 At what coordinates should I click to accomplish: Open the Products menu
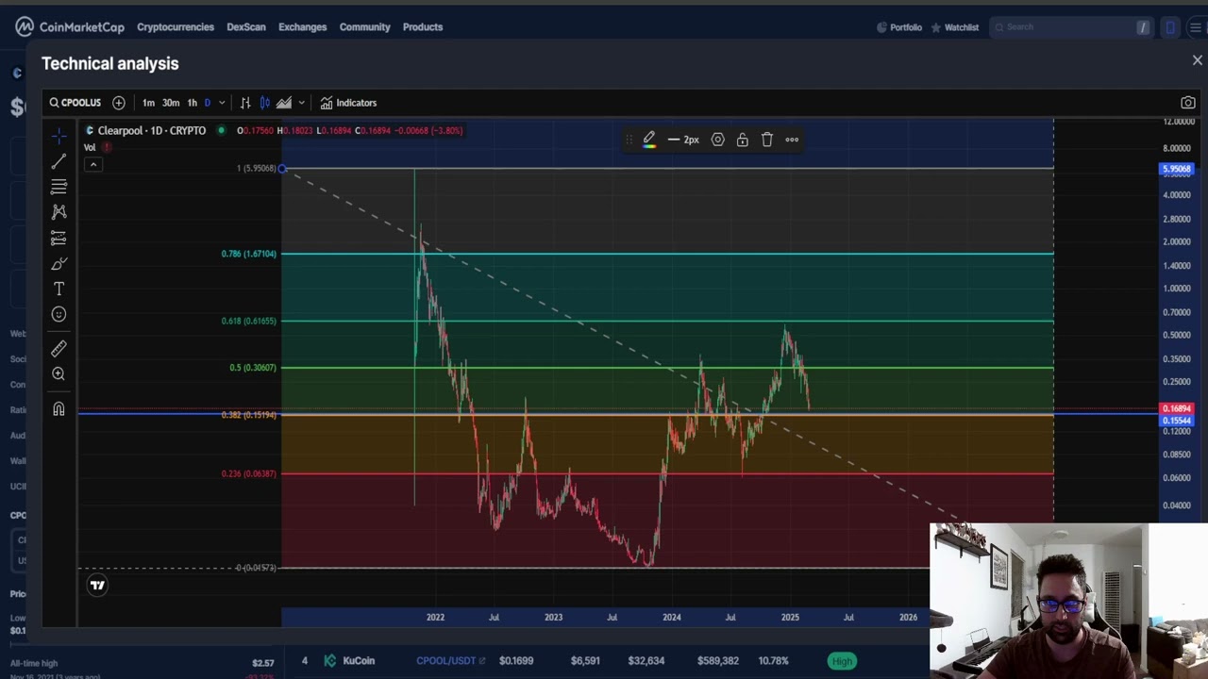(x=423, y=26)
